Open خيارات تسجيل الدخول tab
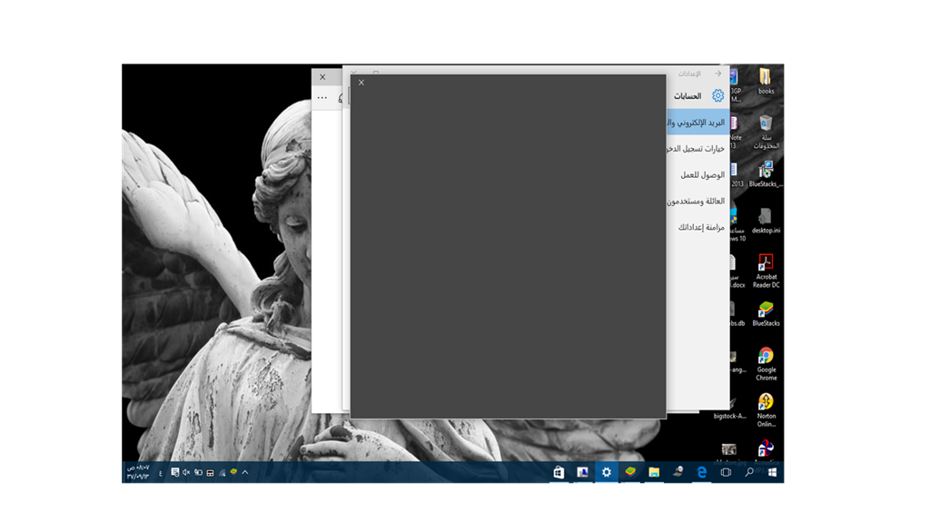The height and width of the screenshot is (522, 930). (x=697, y=148)
